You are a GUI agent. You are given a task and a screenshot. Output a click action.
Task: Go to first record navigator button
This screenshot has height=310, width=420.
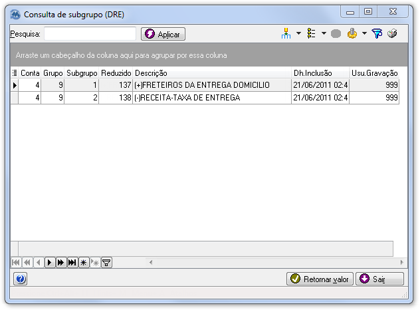[16, 262]
